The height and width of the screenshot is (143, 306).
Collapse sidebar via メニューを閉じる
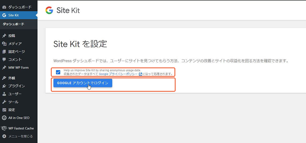click(x=19, y=136)
